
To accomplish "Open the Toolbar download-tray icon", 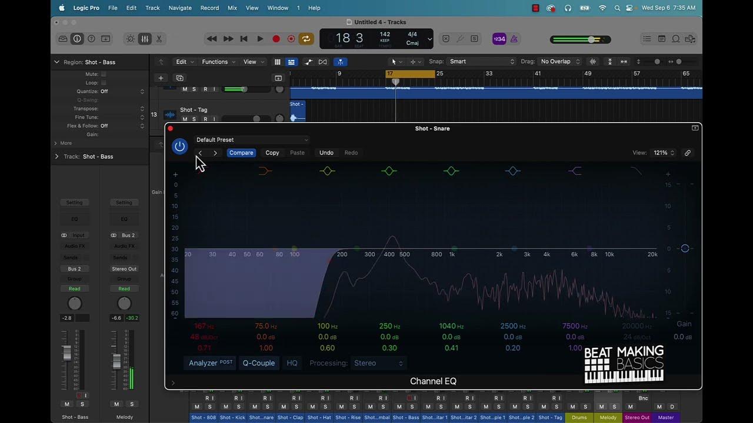I will pos(105,39).
